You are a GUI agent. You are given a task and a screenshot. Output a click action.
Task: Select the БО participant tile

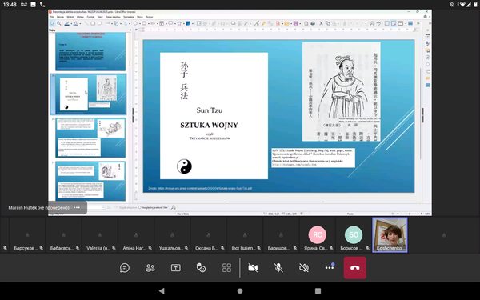coord(354,235)
